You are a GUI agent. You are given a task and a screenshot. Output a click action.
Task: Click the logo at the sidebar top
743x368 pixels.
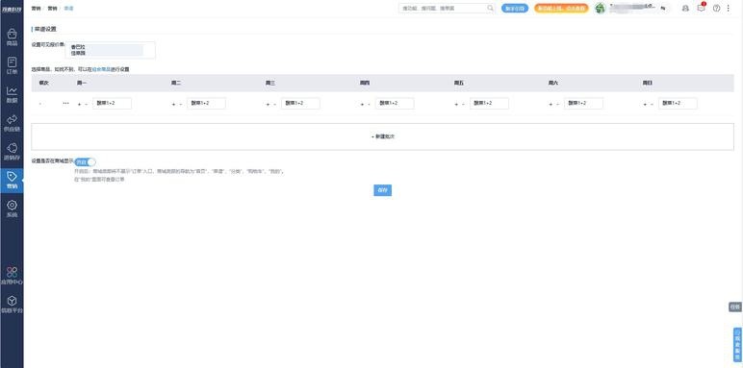pyautogui.click(x=12, y=9)
